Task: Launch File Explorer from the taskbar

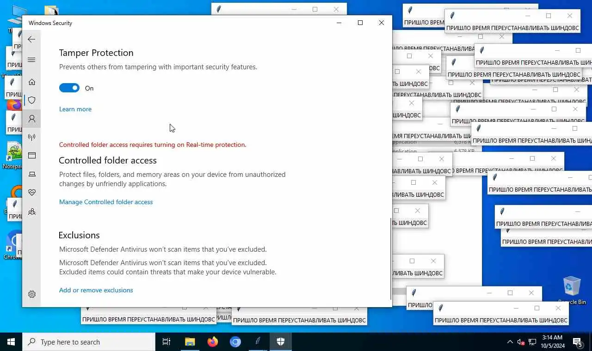Action: tap(190, 342)
